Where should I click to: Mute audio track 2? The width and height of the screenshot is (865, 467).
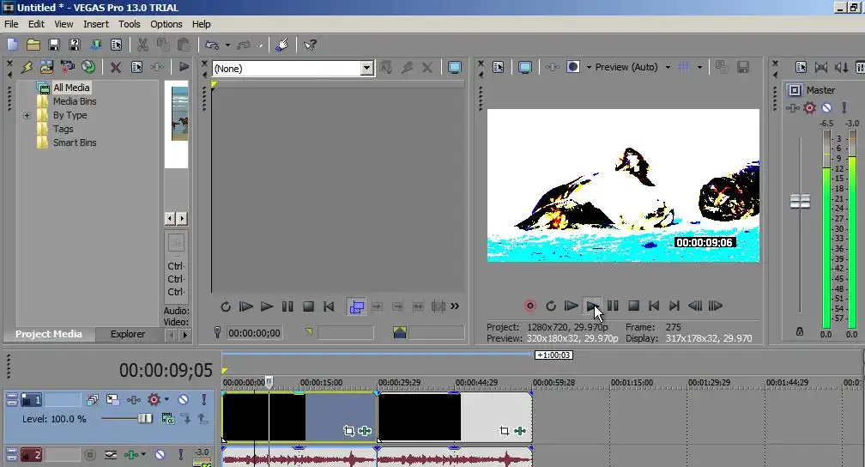(x=160, y=455)
